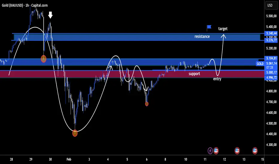This screenshot has height=164, width=279.
Task: Click the GOLD symbol price tag
Action: (260, 64)
